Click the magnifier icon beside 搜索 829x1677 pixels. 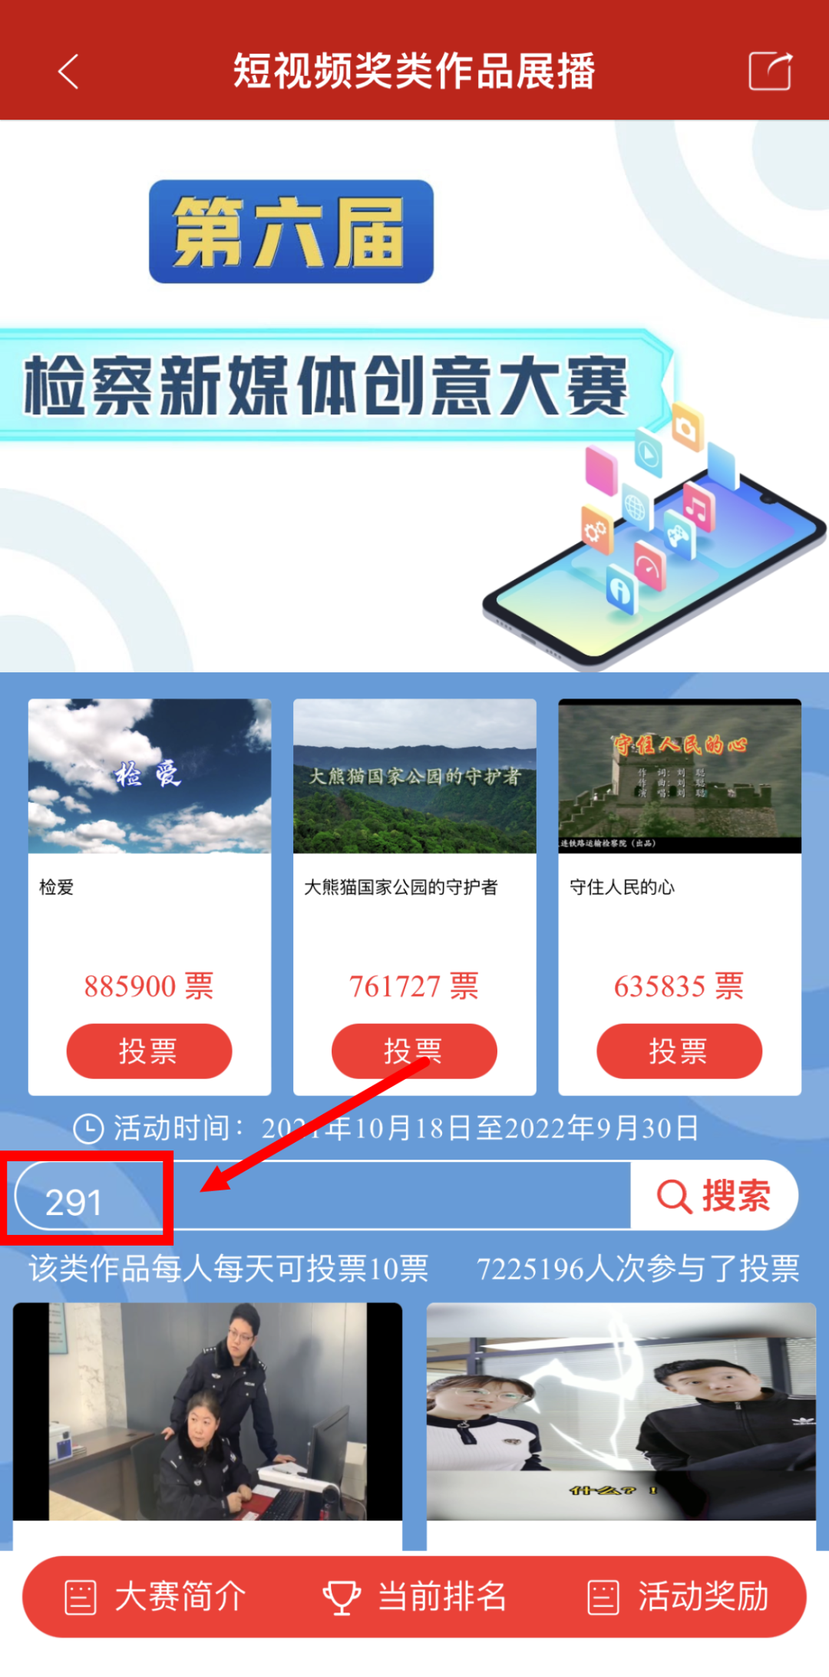point(675,1196)
